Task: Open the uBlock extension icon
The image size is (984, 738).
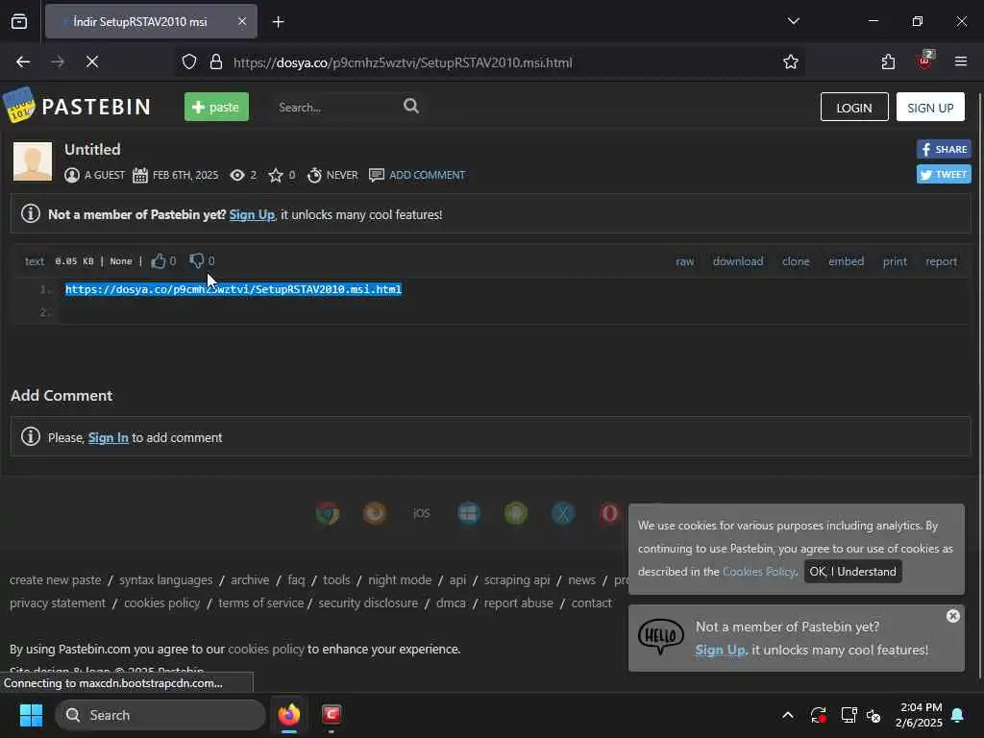Action: [924, 61]
